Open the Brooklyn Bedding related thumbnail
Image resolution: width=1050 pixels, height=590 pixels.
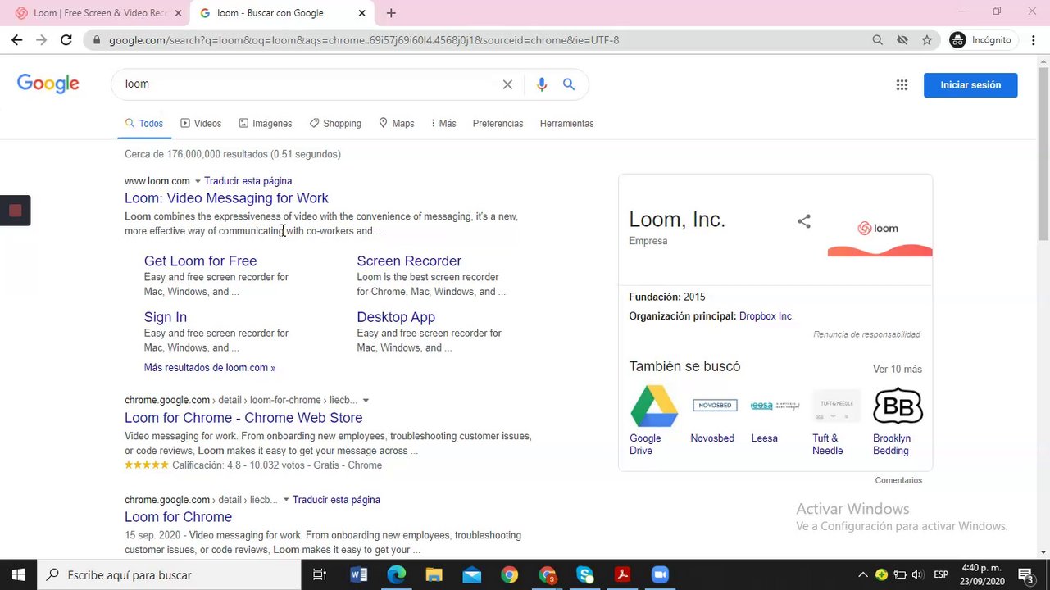898,406
